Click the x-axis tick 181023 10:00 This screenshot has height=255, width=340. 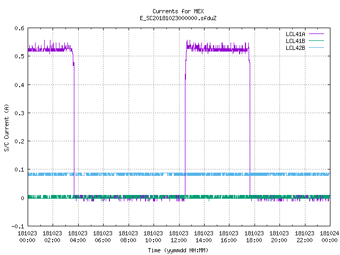153,236
